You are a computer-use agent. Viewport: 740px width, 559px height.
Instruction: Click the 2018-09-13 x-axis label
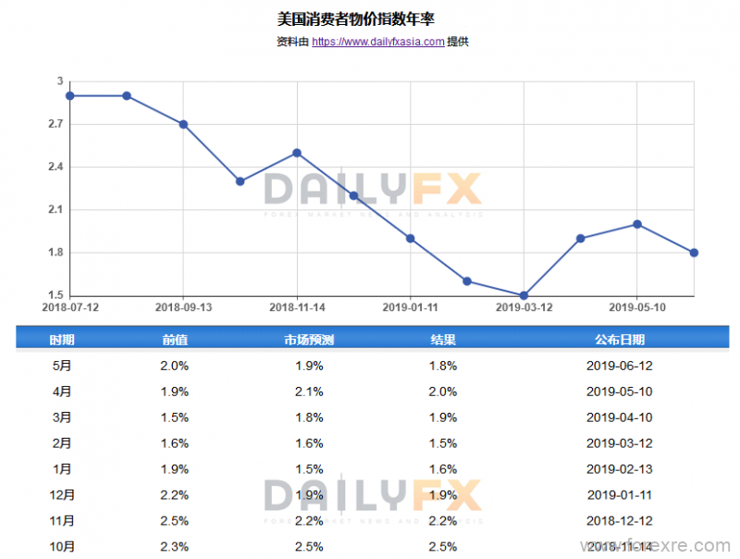click(x=183, y=307)
